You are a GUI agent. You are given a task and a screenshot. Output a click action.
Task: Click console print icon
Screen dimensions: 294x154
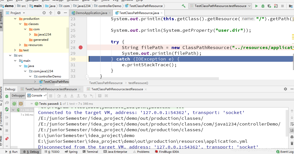click(292, 137)
